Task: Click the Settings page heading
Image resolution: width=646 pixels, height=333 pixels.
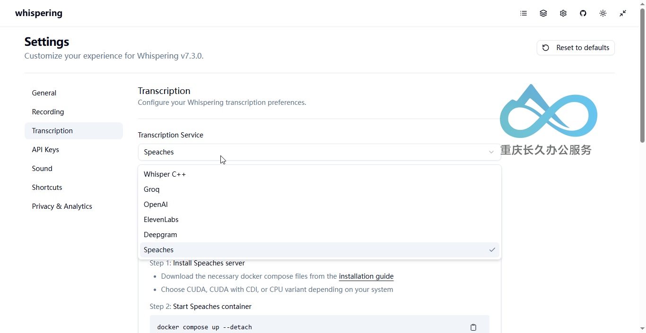Action: [x=47, y=42]
